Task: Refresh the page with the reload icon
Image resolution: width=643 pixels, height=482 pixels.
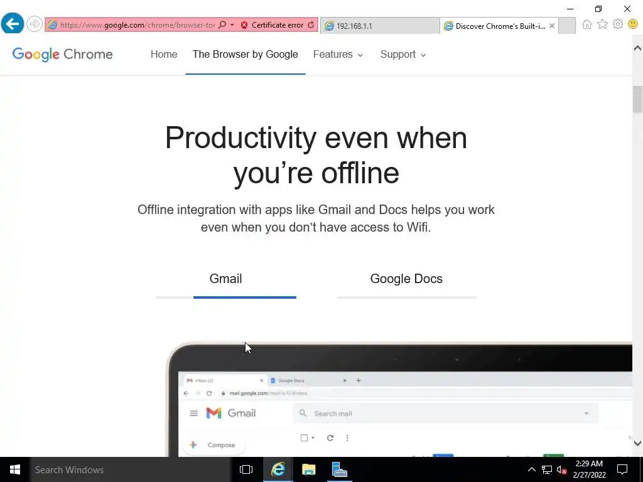Action: coord(311,25)
